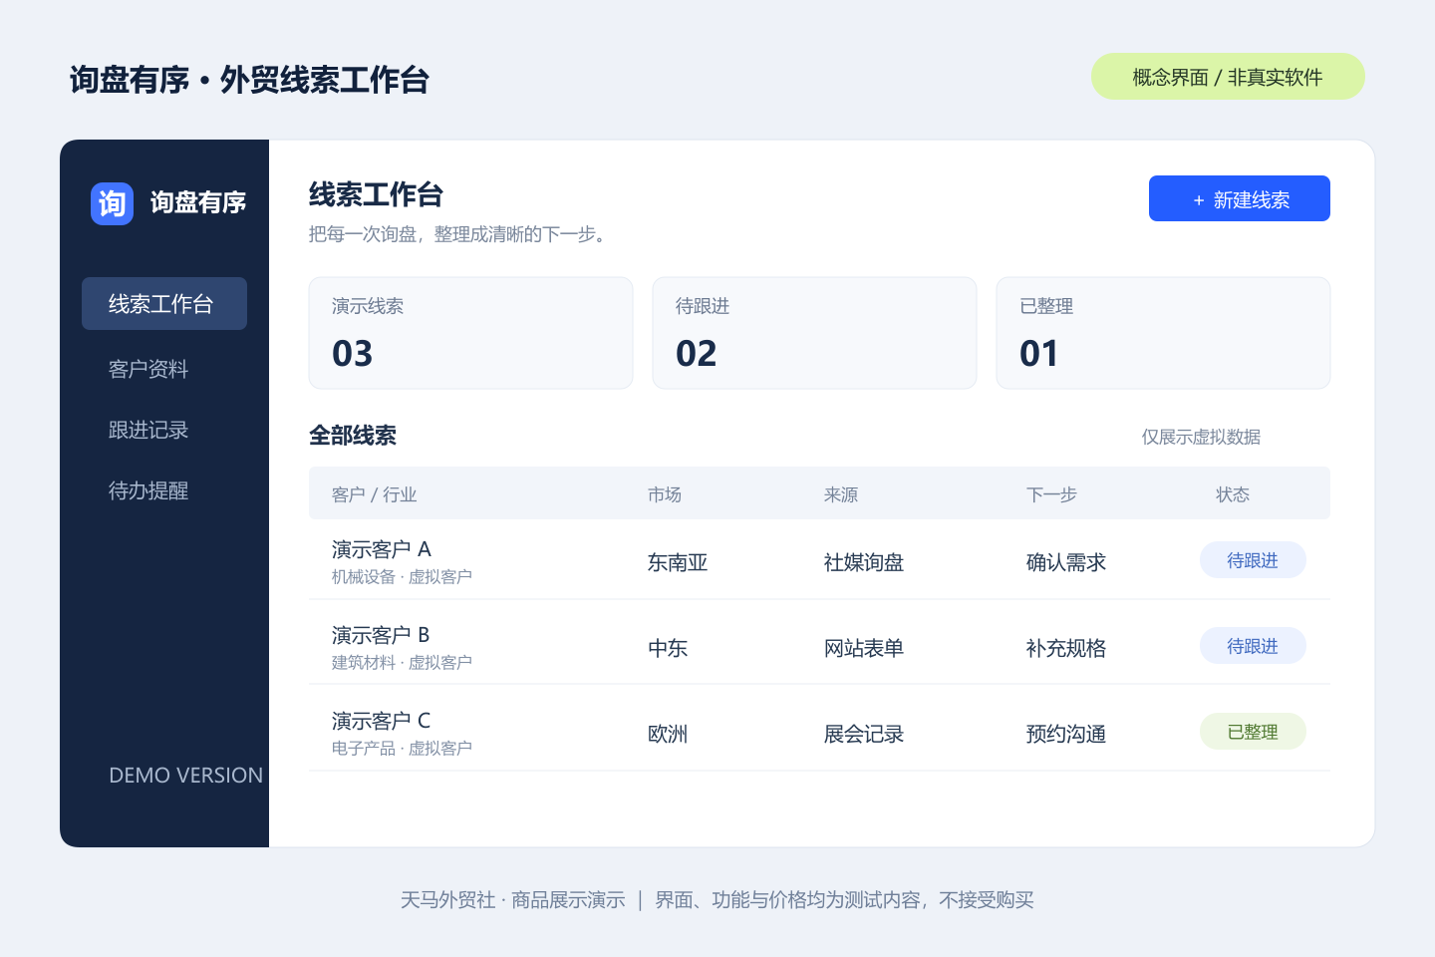Screen dimensions: 1435x957
Task: Click the 下一步 column header
Action: pos(1051,494)
